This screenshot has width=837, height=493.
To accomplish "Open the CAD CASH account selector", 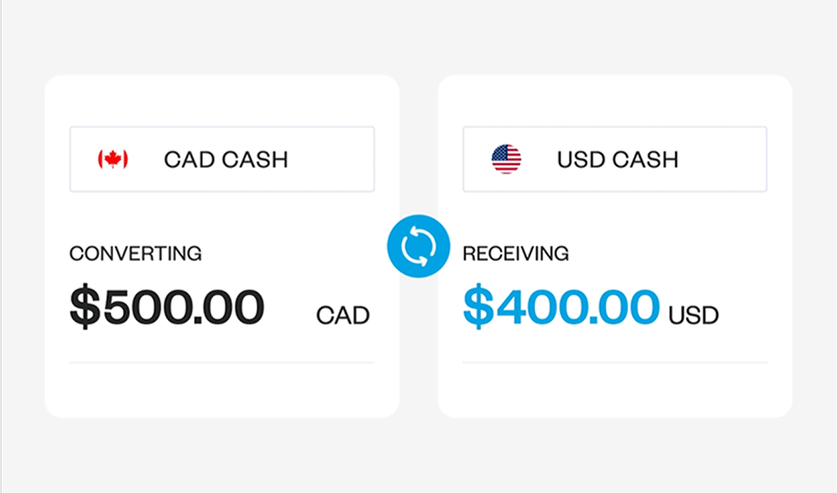I will (x=222, y=159).
